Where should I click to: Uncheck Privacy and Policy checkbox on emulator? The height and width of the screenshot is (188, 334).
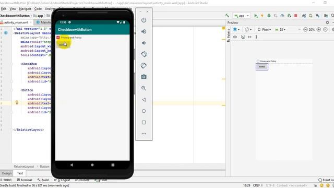coord(58,38)
